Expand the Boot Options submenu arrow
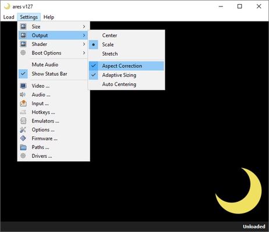Screen dimensions: 269x232 tap(84, 53)
